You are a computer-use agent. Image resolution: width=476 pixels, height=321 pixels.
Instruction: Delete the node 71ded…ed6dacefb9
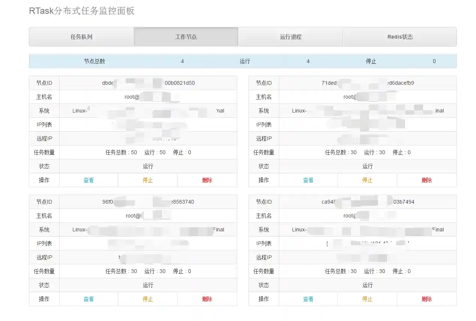(427, 180)
